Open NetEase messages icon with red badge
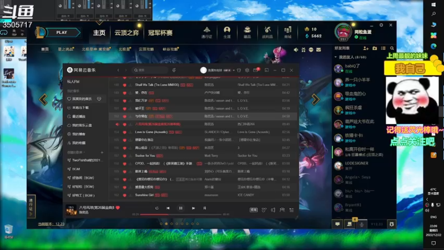 click(x=256, y=70)
